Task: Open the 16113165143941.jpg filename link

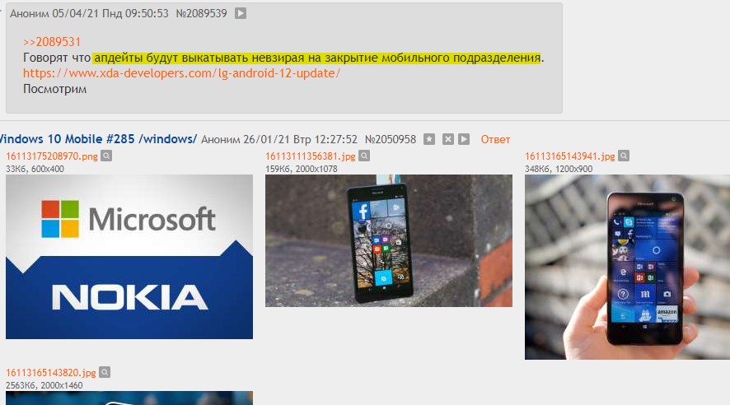Action: point(570,156)
